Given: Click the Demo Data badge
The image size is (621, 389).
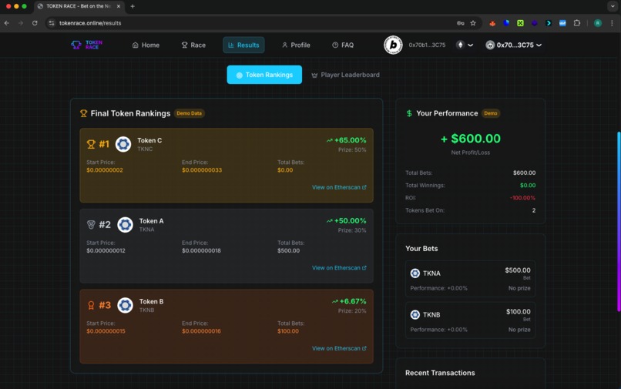Looking at the screenshot, I should tap(190, 113).
